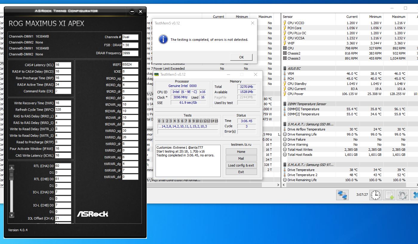Viewport: 418px width, 244px height.
Task: Click the Home button in TestMem5
Action: 241,152
